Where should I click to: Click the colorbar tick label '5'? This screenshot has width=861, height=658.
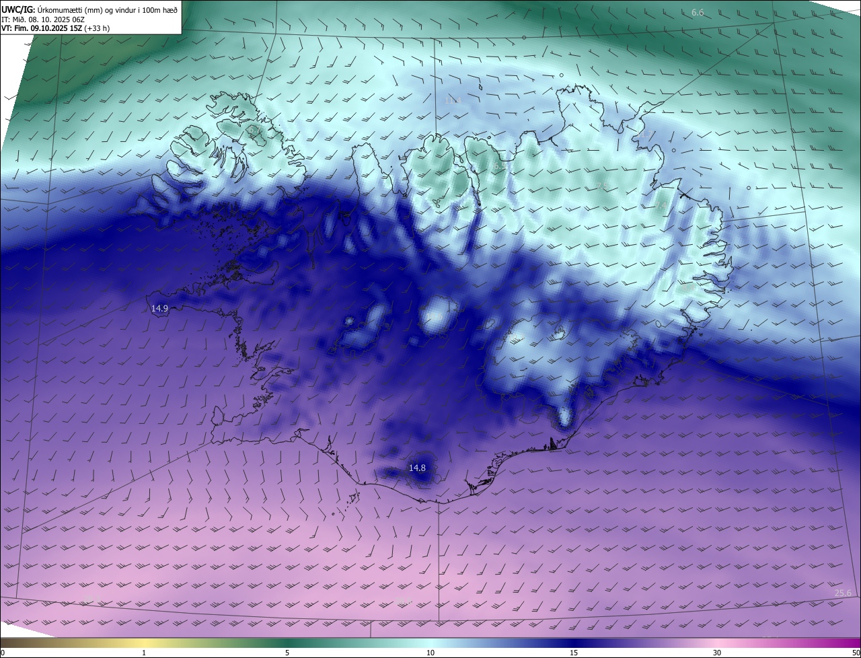pyautogui.click(x=287, y=653)
